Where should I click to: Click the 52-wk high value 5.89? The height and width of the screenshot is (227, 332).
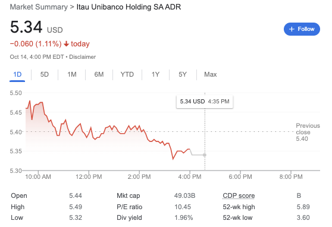tap(303, 207)
